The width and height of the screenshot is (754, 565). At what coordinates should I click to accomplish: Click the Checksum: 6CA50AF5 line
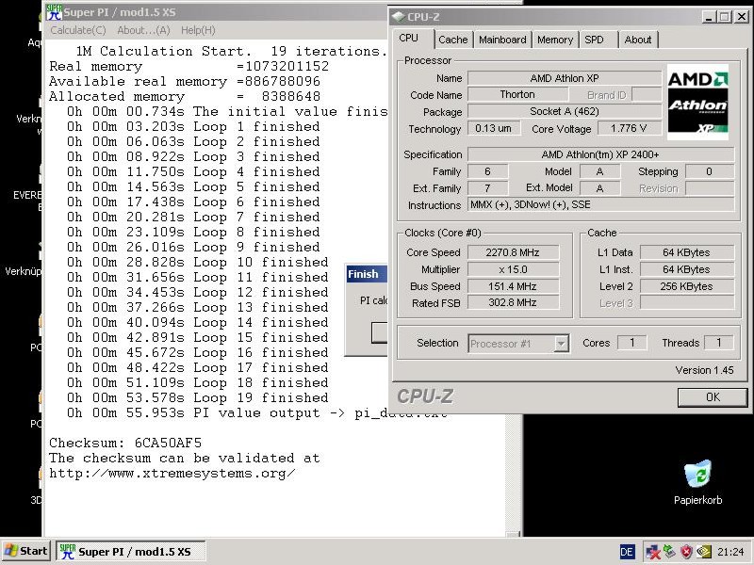coord(125,443)
